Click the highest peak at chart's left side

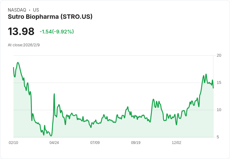18,63
